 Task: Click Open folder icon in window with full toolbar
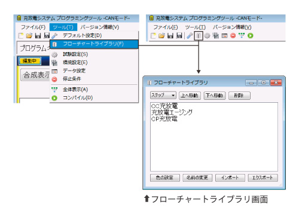(x=161, y=36)
